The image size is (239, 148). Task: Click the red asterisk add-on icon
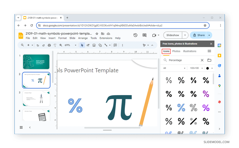[219, 102]
